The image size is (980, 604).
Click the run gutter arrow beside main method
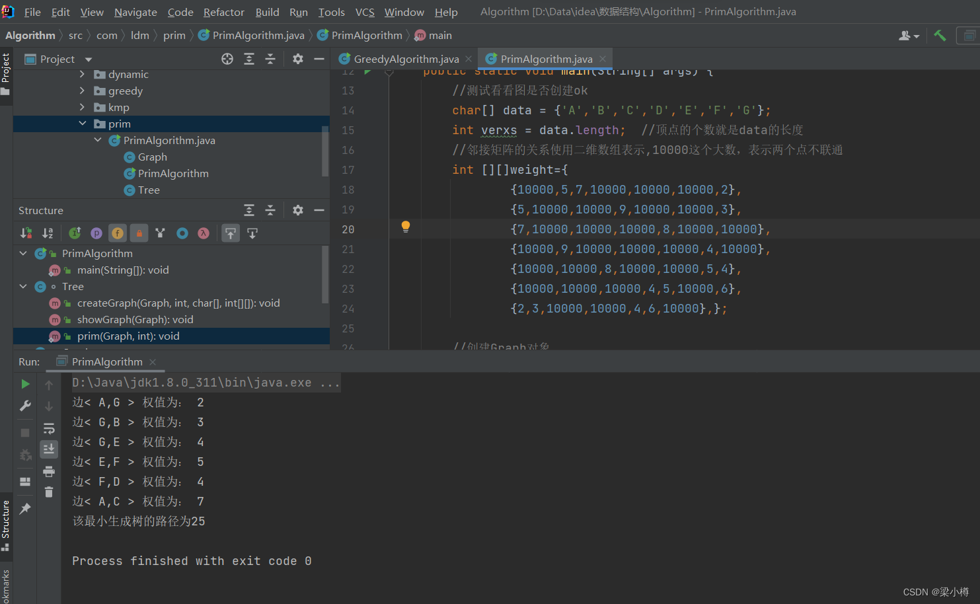click(368, 72)
